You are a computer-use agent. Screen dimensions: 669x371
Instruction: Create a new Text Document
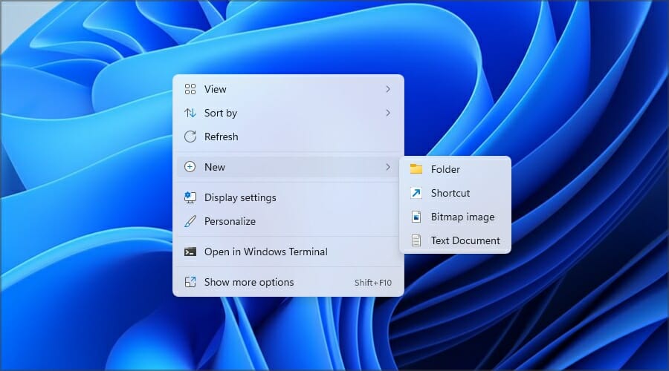pyautogui.click(x=455, y=240)
